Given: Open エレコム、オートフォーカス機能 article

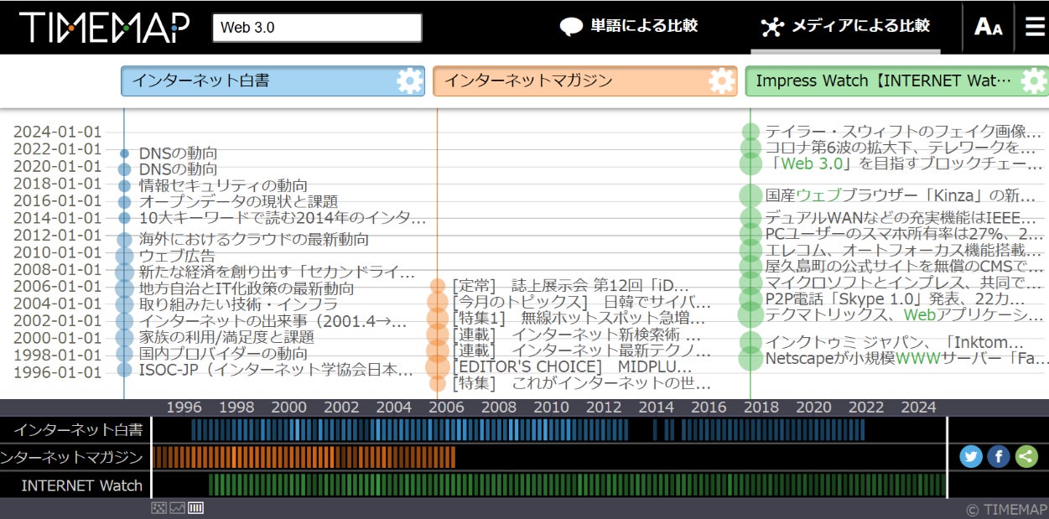Looking at the screenshot, I should point(904,250).
